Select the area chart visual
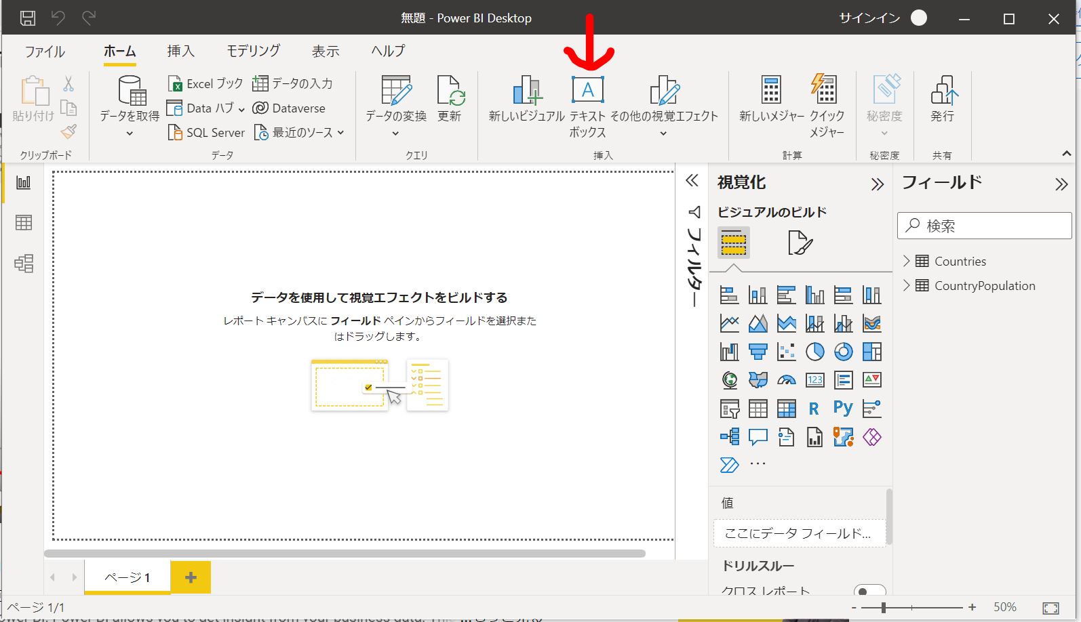This screenshot has height=622, width=1081. coord(758,323)
